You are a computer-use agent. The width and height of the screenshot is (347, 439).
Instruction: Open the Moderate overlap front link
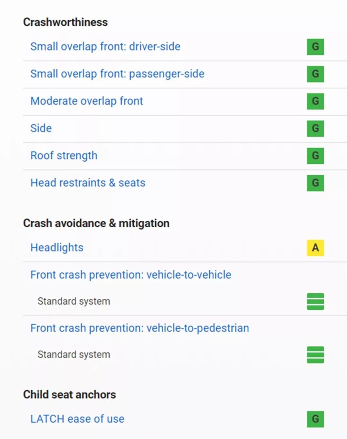(x=86, y=101)
